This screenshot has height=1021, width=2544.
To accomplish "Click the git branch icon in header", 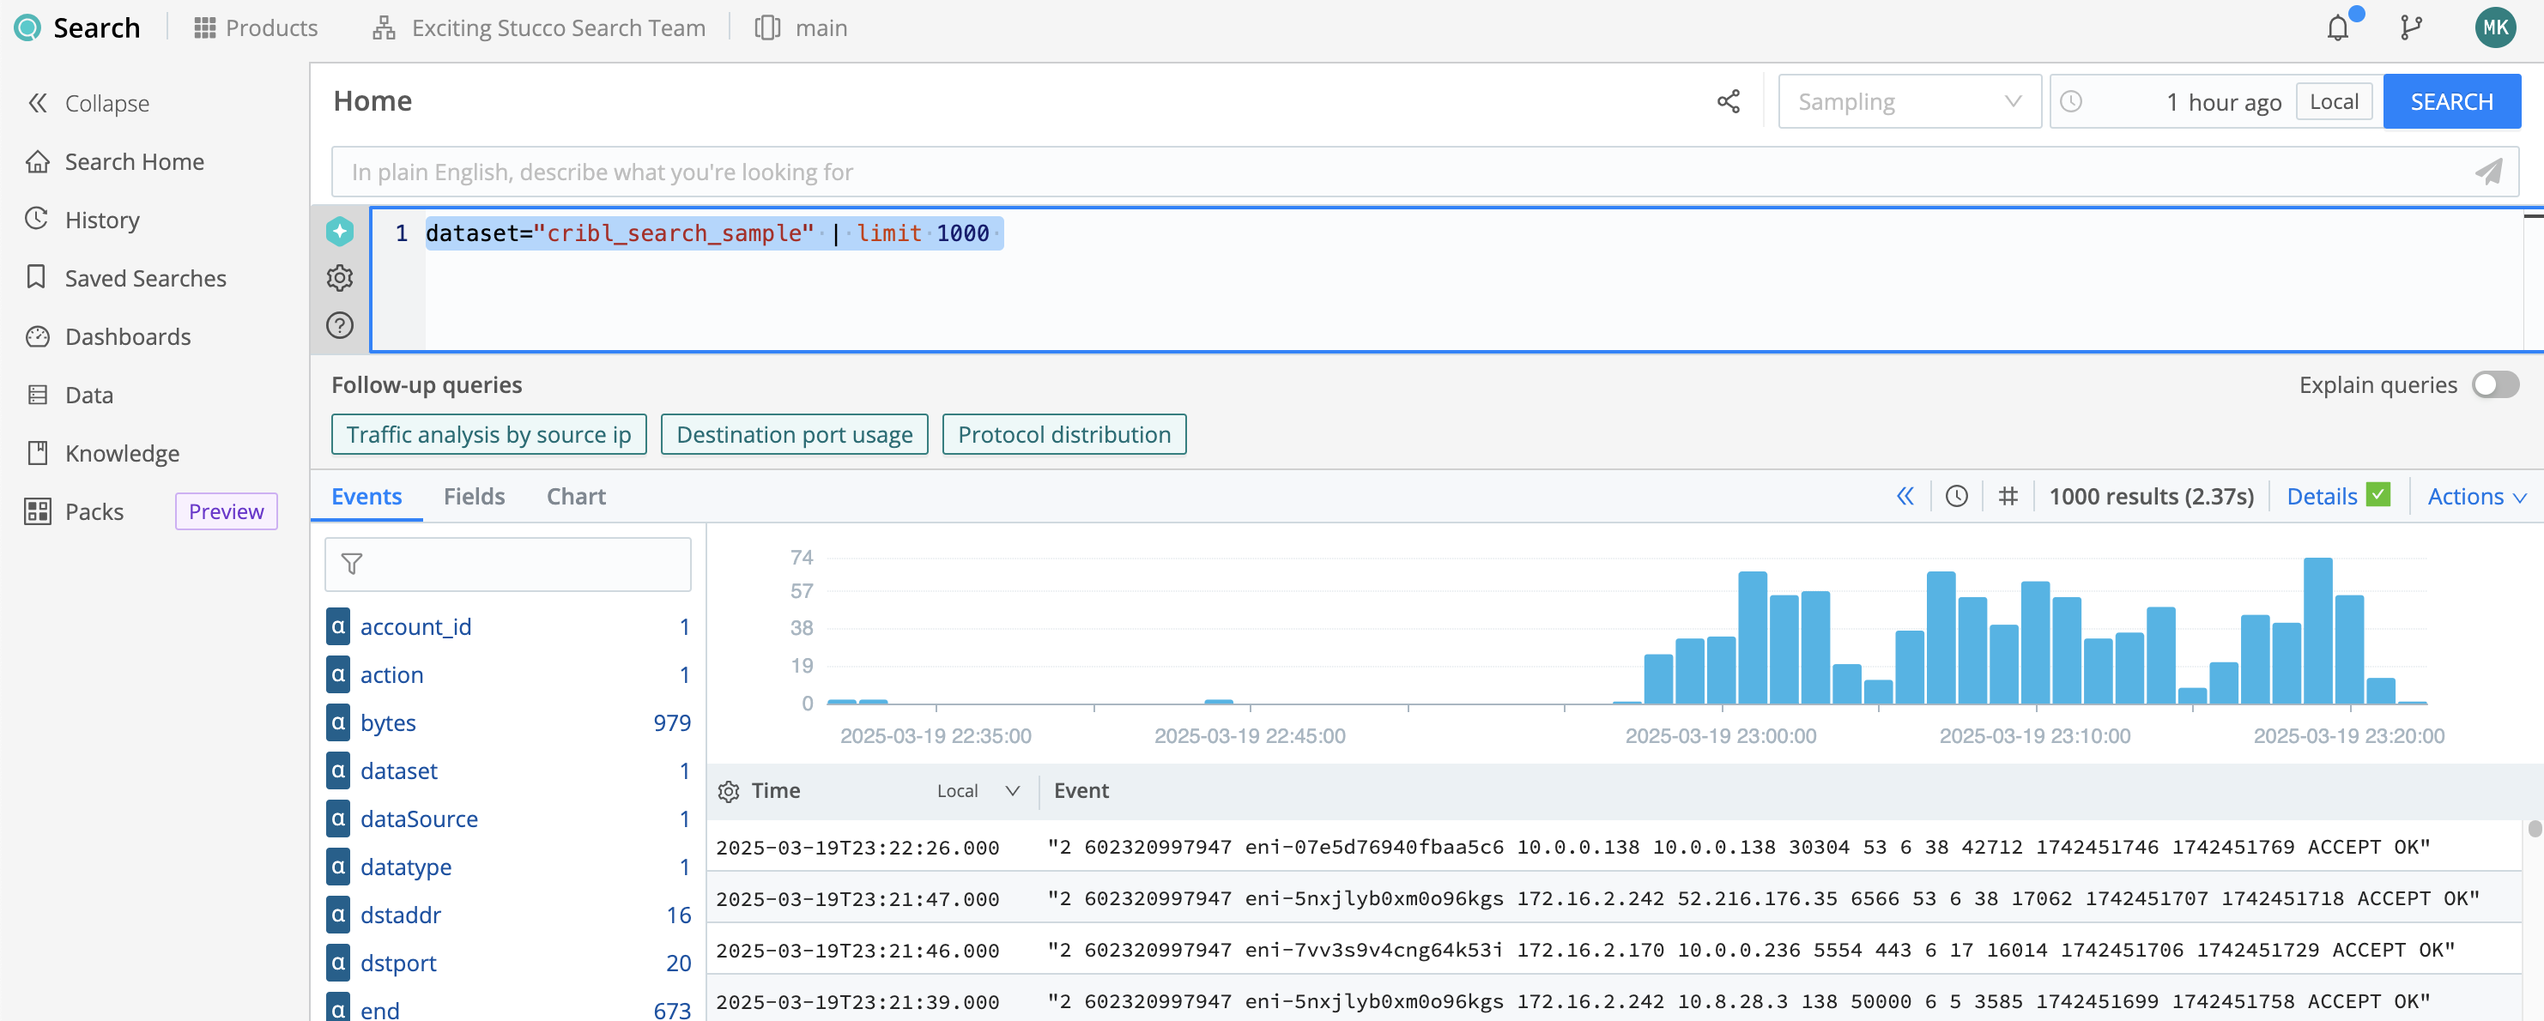I will [x=2411, y=27].
